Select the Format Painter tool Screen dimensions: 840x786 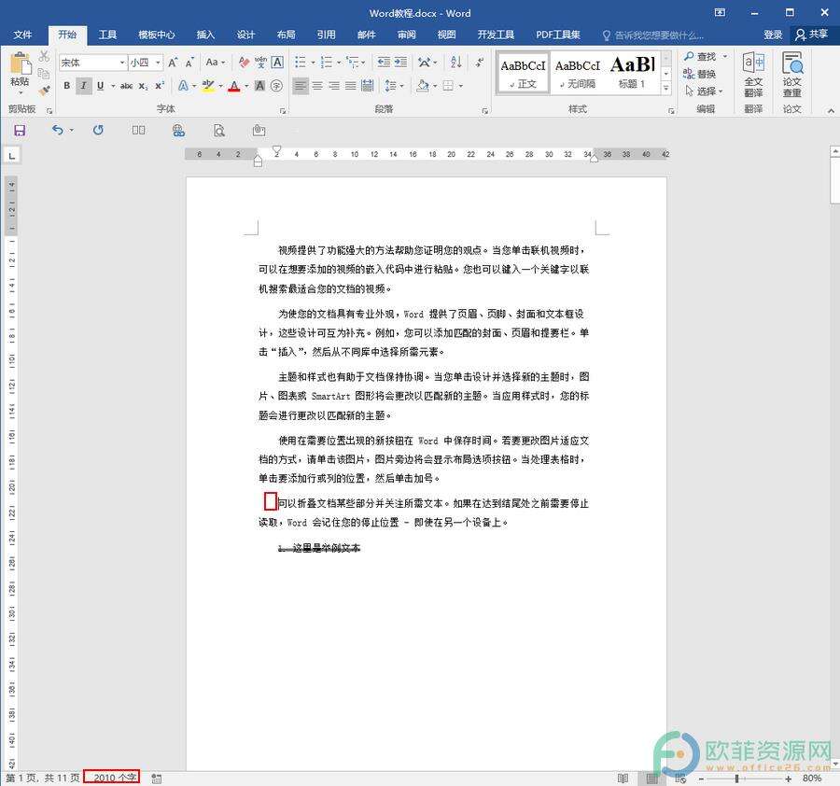[45, 91]
